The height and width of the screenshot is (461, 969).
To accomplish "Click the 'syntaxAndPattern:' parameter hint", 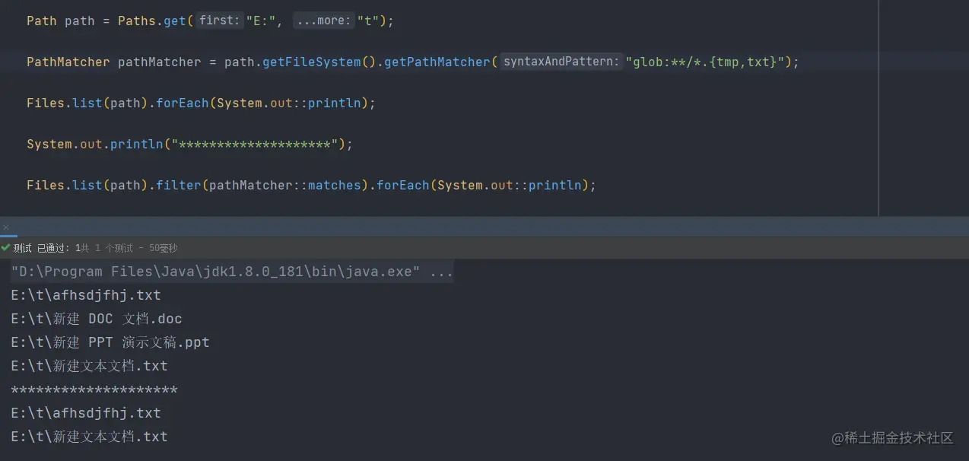I will [561, 62].
